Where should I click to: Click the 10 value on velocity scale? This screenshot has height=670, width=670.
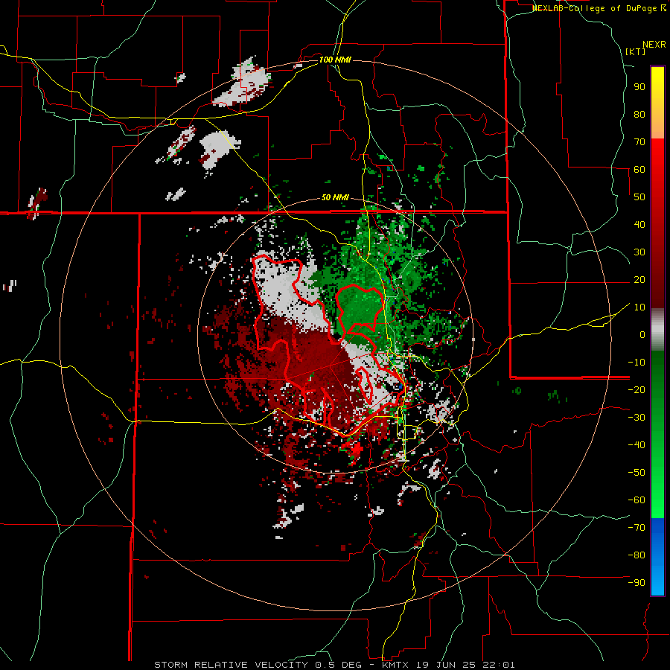click(x=639, y=307)
